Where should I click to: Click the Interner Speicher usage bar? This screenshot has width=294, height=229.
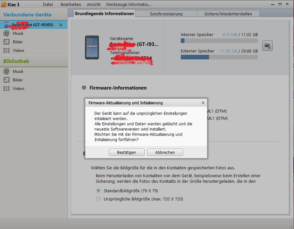click(x=219, y=41)
